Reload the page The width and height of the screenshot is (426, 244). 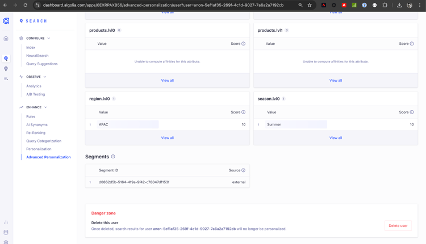pyautogui.click(x=26, y=5)
